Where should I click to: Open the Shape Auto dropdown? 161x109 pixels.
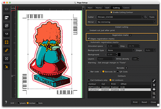coord(150,50)
